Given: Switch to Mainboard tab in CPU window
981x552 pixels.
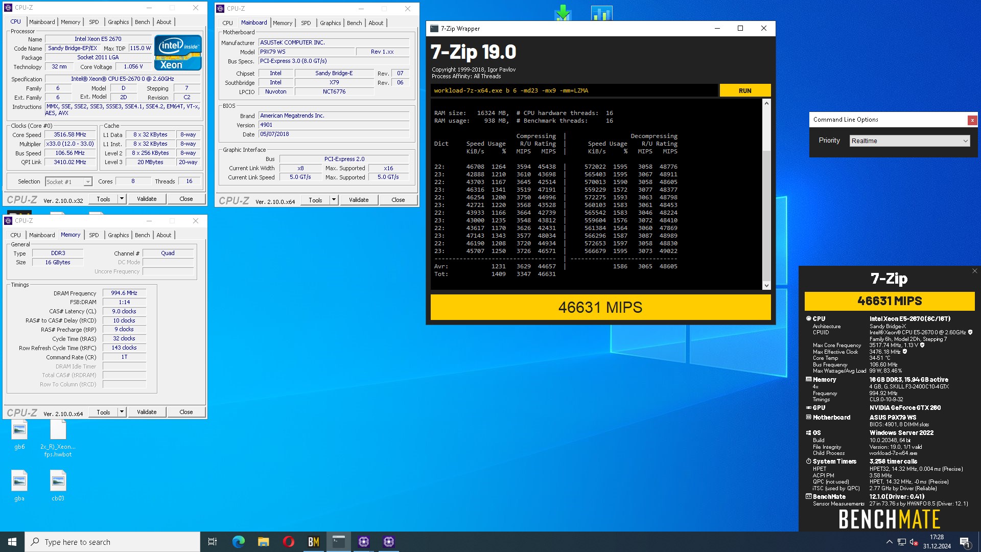Looking at the screenshot, I should [x=42, y=22].
